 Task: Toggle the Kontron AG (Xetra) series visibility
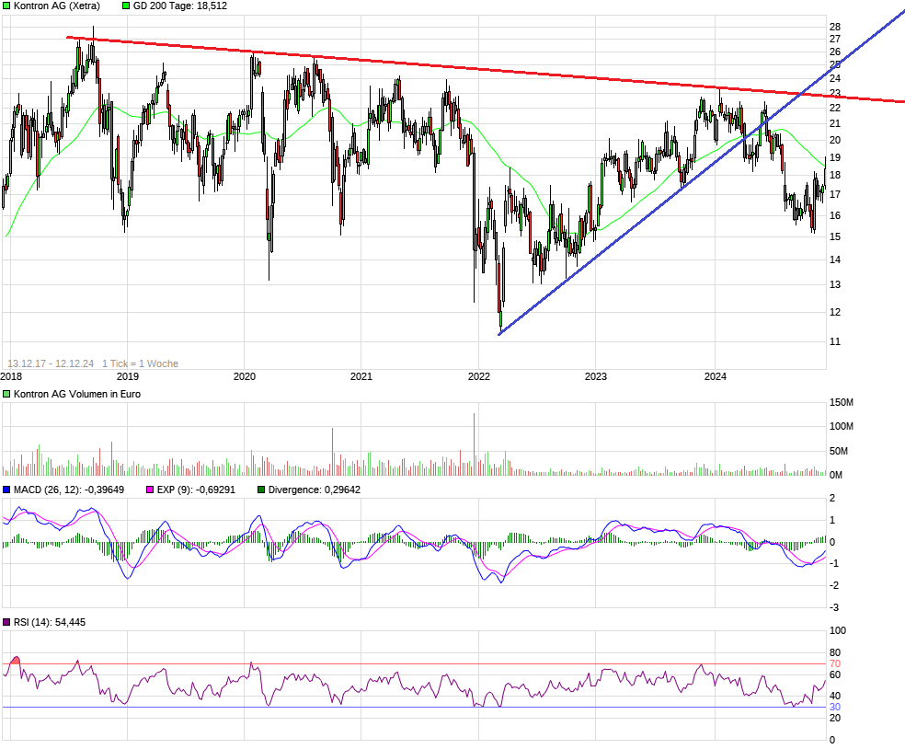coord(7,6)
